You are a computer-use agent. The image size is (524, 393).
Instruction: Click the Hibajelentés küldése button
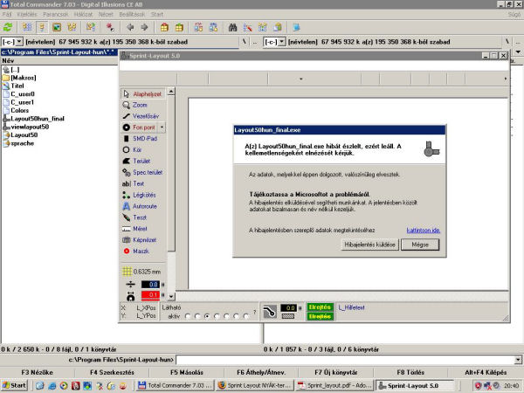pos(369,245)
